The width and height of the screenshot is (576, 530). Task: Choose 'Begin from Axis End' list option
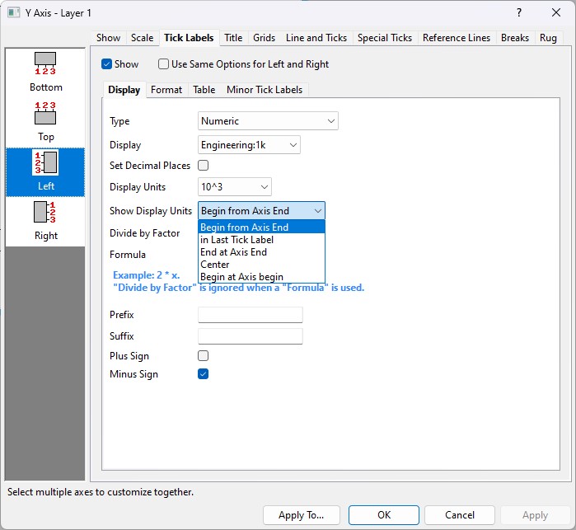pyautogui.click(x=261, y=227)
